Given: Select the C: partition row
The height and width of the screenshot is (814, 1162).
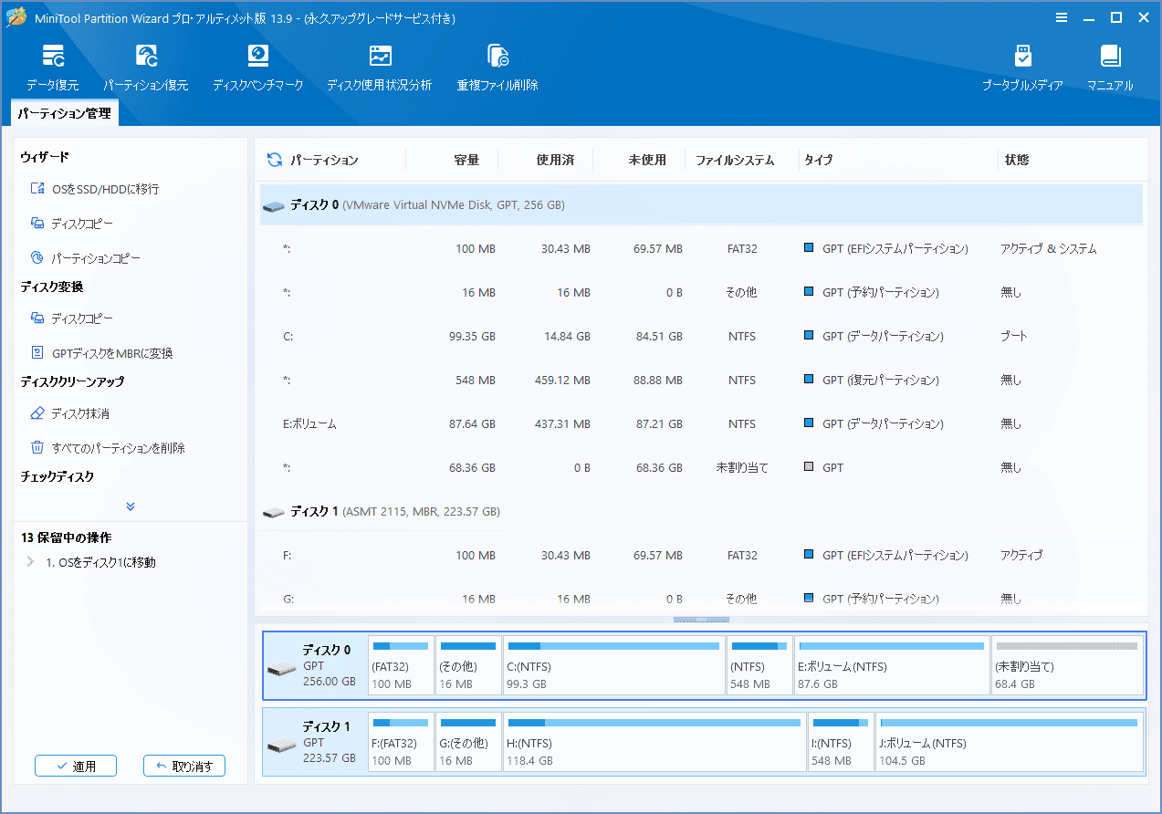Looking at the screenshot, I should 701,337.
